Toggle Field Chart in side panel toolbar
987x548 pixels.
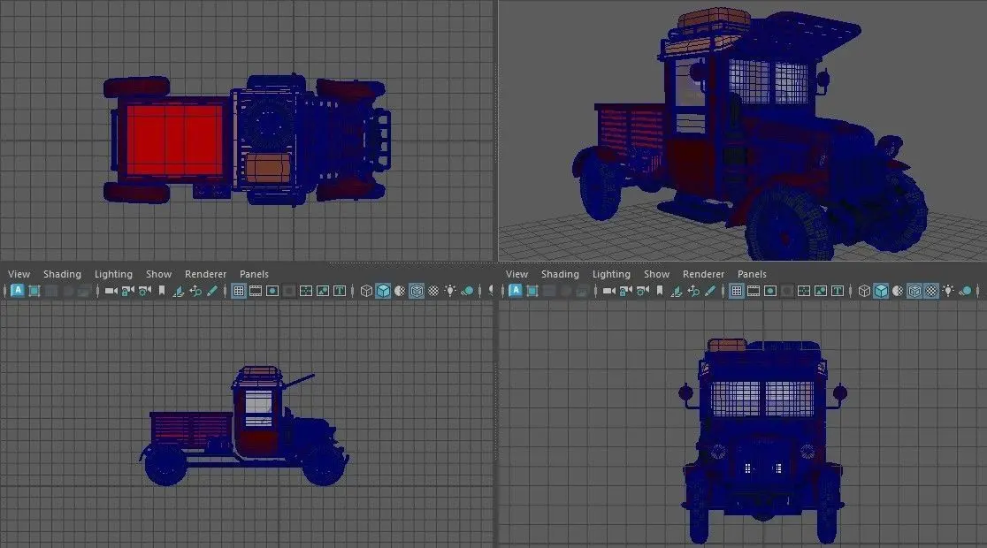(306, 291)
